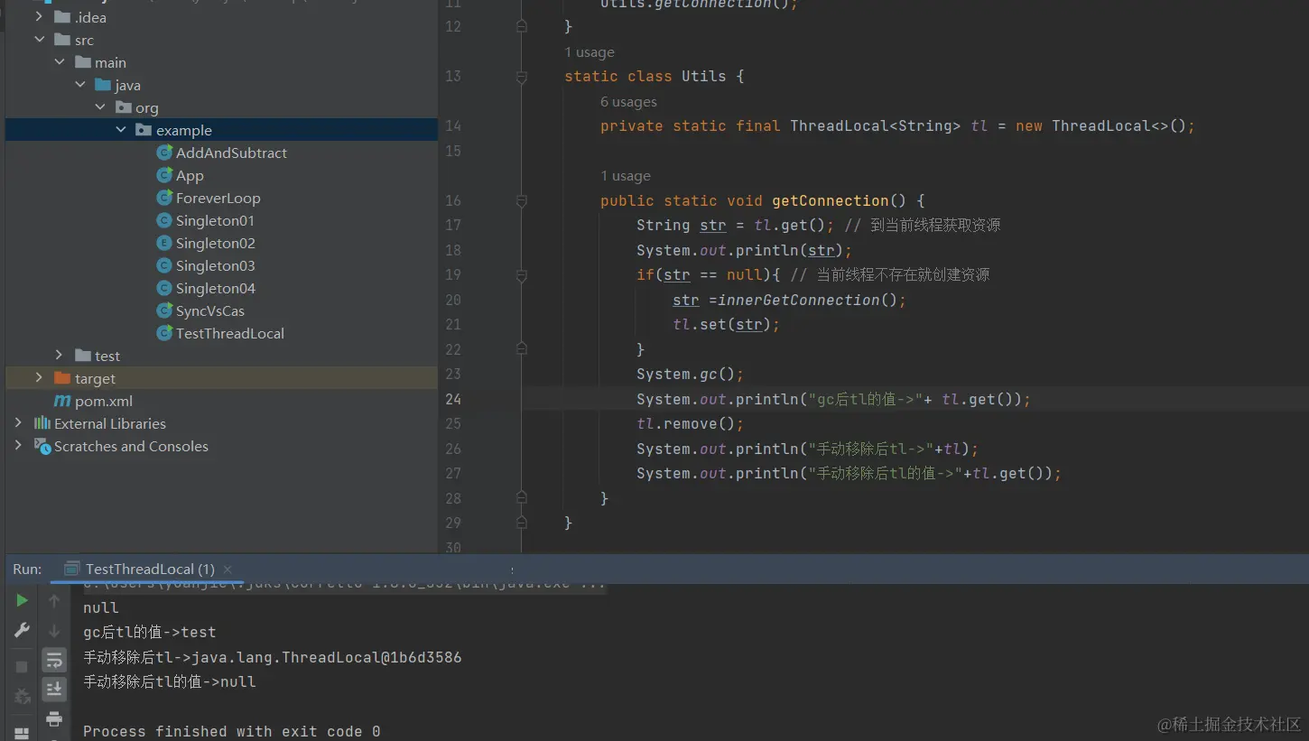Expand External Libraries node
Viewport: 1309px width, 741px height.
pyautogui.click(x=18, y=423)
